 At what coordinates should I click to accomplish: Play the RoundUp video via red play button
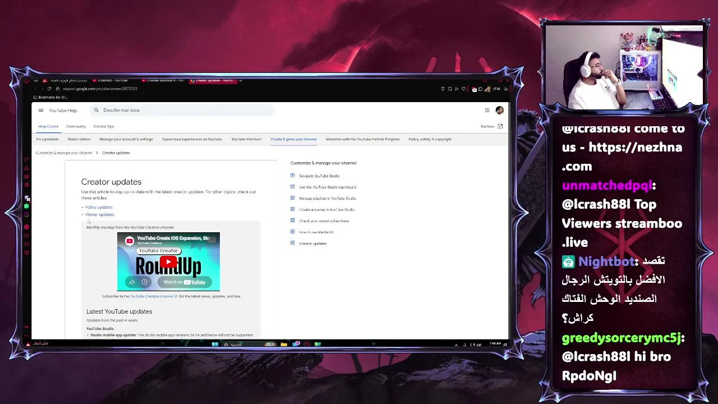click(168, 261)
